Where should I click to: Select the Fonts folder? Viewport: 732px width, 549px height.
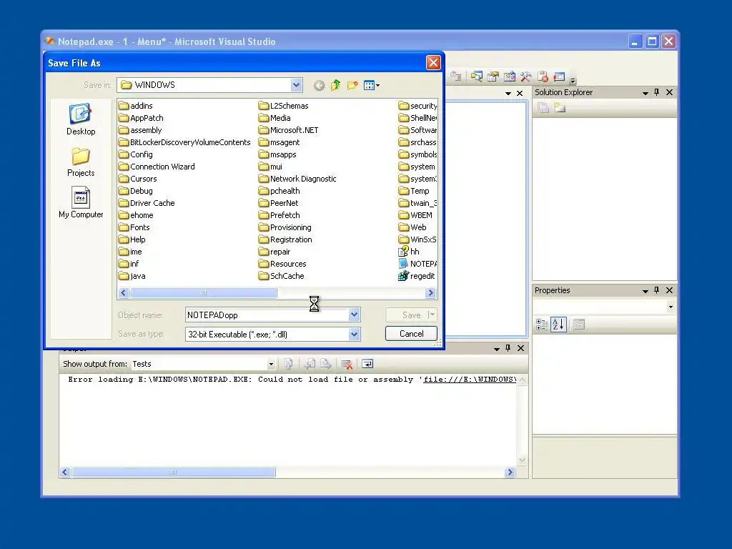pyautogui.click(x=134, y=227)
